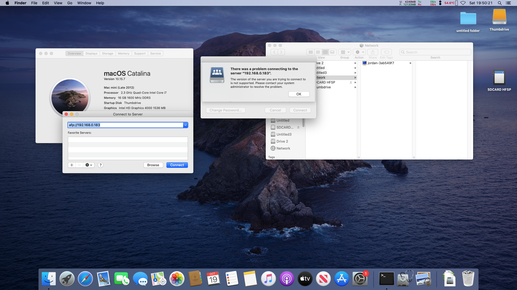
Task: Expand jordan-3ab549f7 row arrow
Action: 410,63
